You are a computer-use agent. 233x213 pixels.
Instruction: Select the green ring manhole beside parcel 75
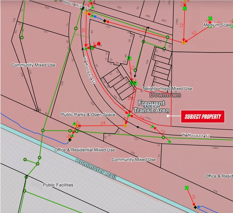76,28
